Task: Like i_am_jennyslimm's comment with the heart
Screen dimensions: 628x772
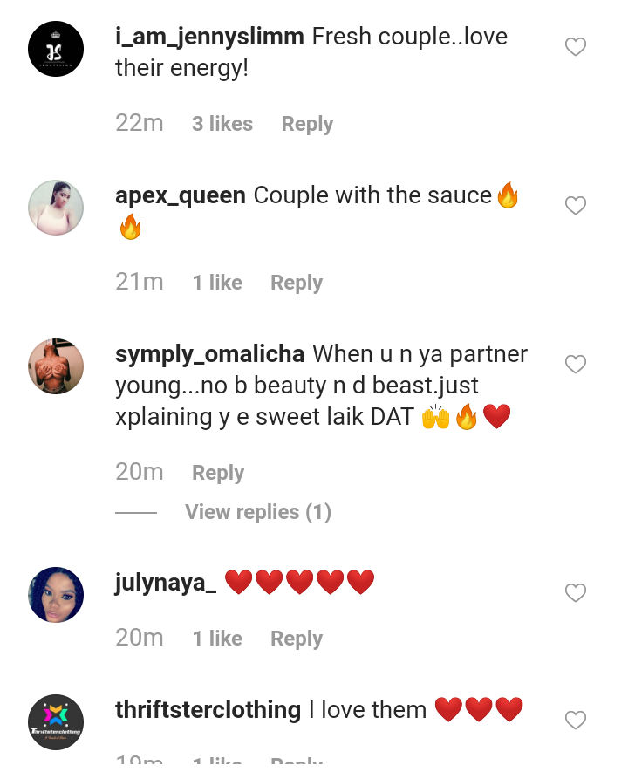Action: 576,47
